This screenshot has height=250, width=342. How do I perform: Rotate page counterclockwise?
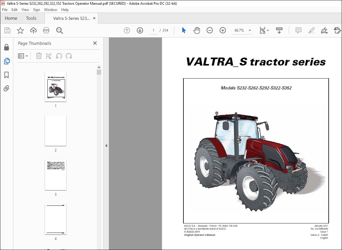point(59,56)
